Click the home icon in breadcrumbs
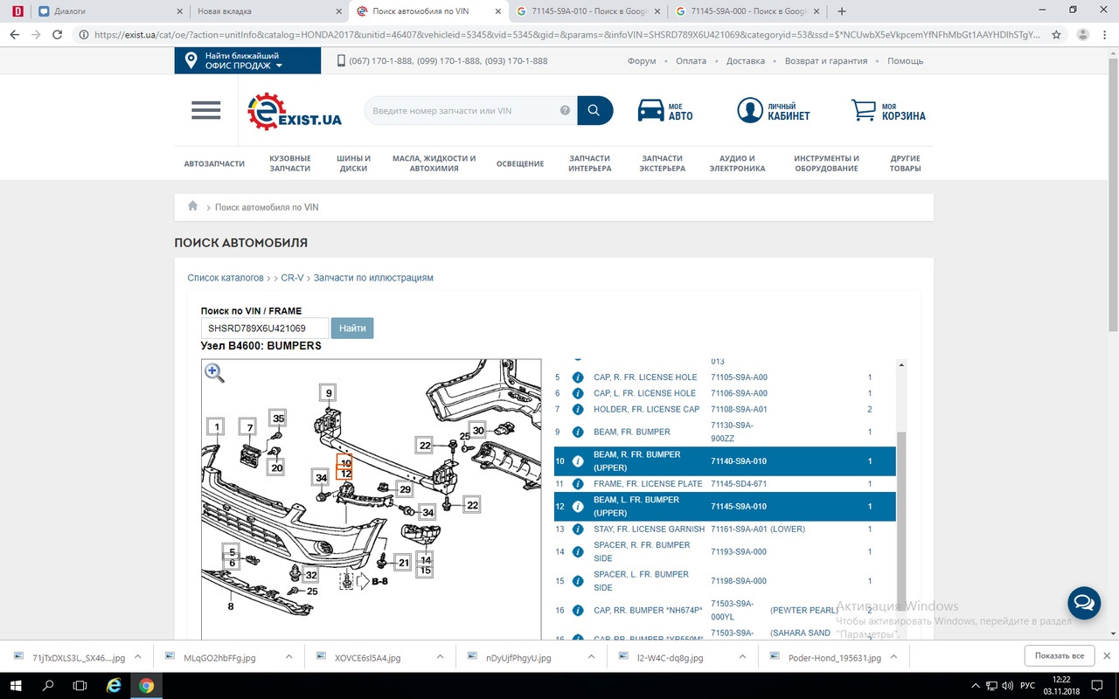This screenshot has height=699, width=1119. [x=192, y=207]
